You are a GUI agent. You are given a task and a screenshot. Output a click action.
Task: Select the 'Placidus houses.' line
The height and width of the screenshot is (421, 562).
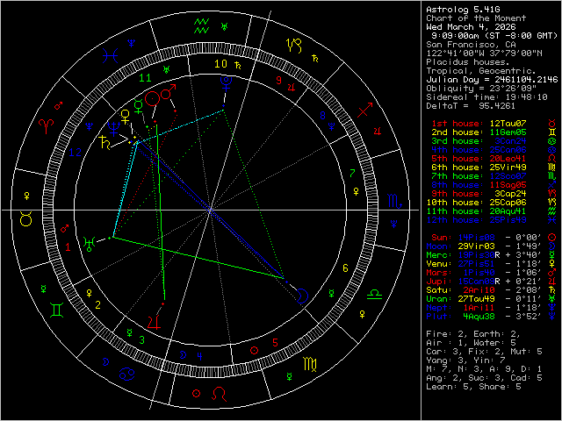coord(466,62)
